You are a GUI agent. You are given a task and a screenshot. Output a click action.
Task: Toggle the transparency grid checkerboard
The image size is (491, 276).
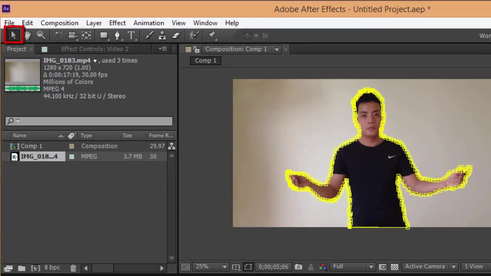pos(394,267)
